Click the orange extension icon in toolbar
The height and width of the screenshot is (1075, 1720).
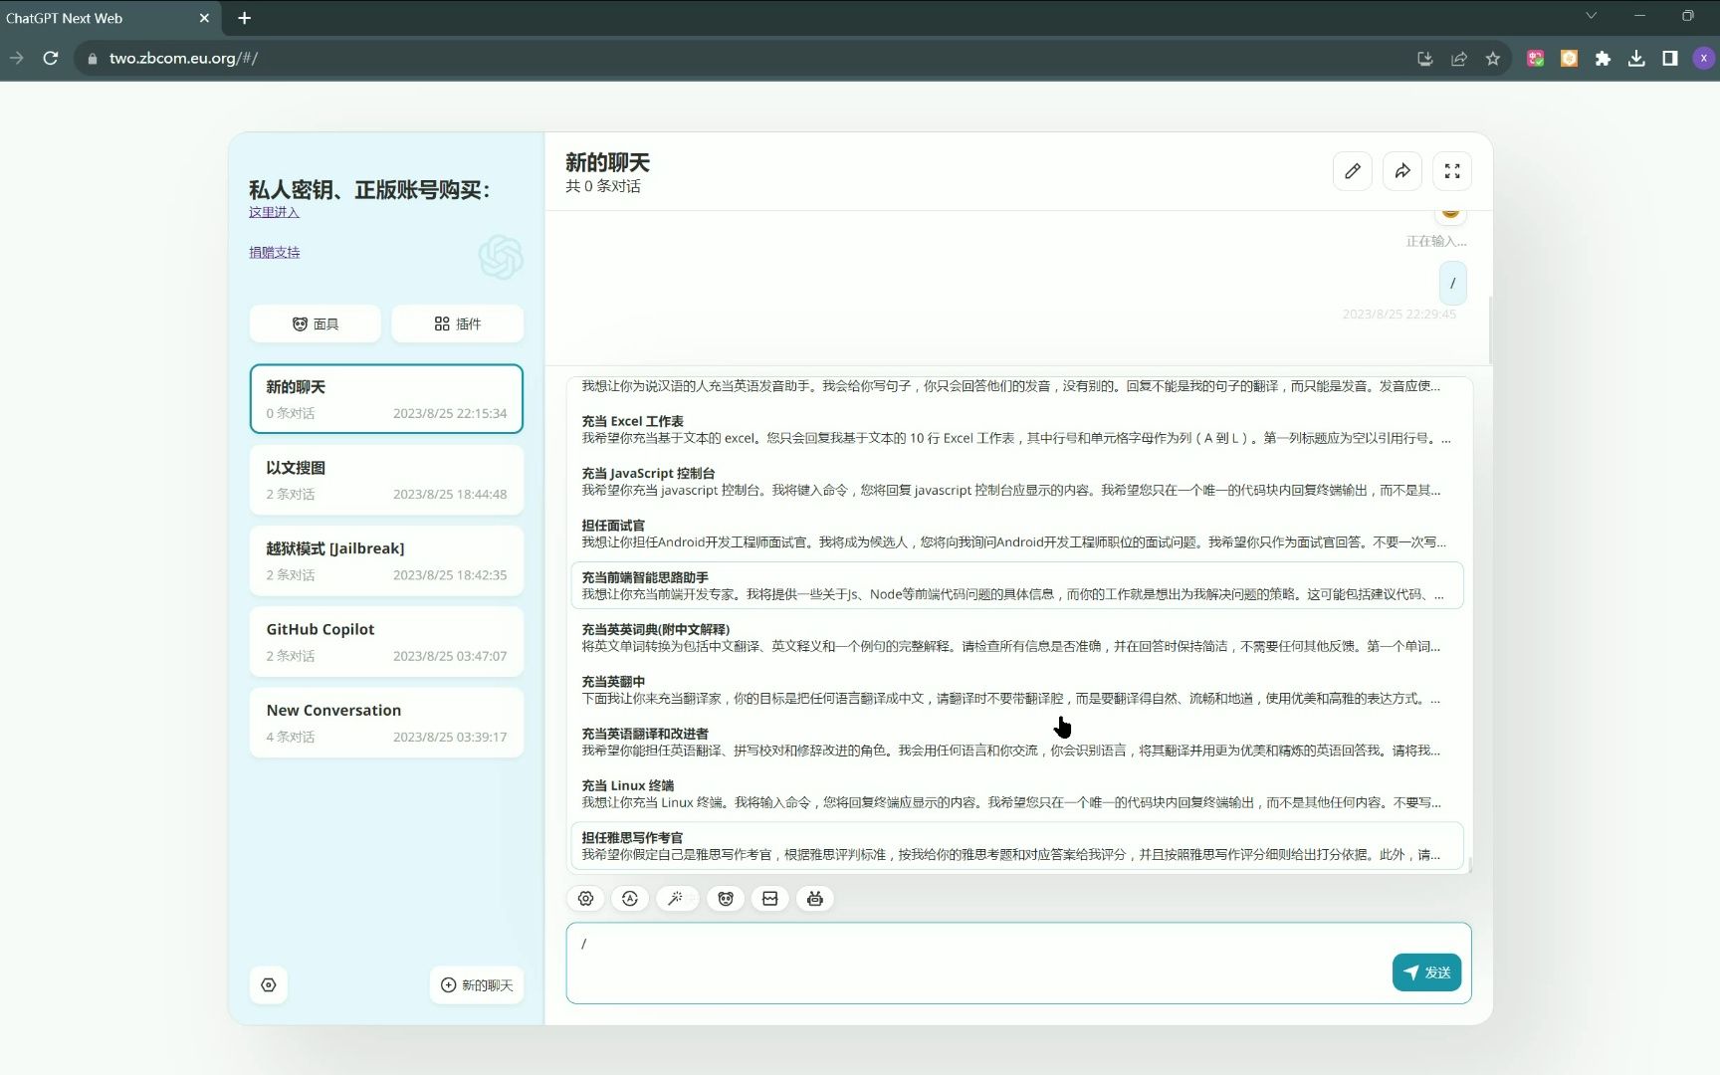1569,59
